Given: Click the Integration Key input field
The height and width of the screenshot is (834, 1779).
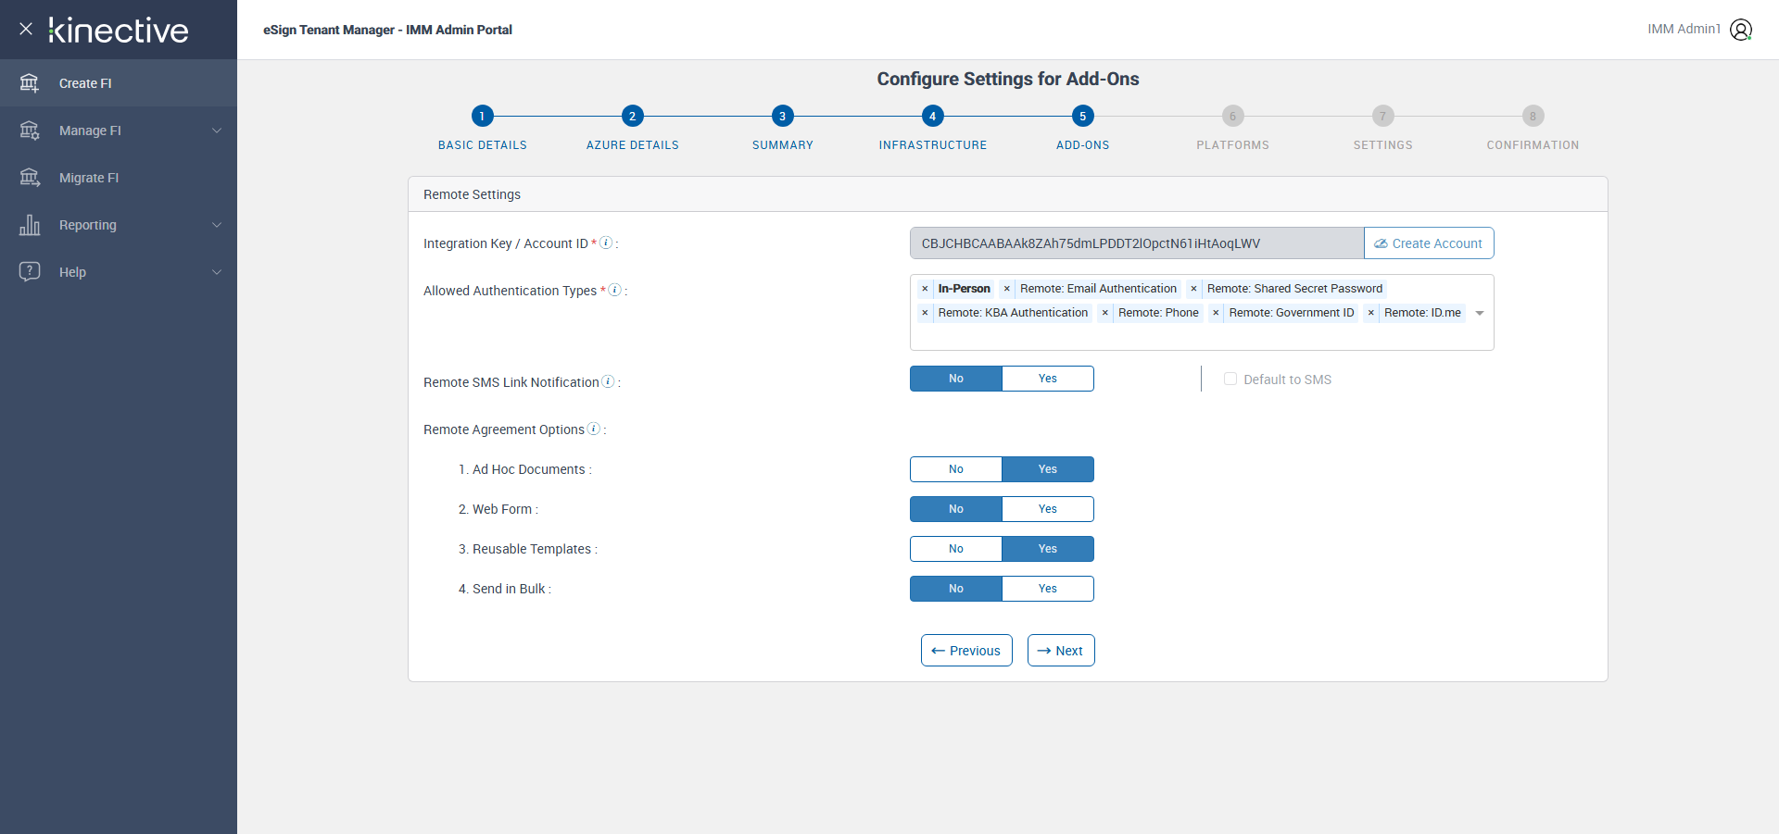Looking at the screenshot, I should (1137, 243).
